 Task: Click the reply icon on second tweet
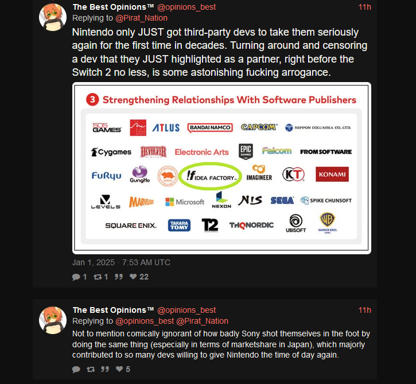[x=76, y=369]
